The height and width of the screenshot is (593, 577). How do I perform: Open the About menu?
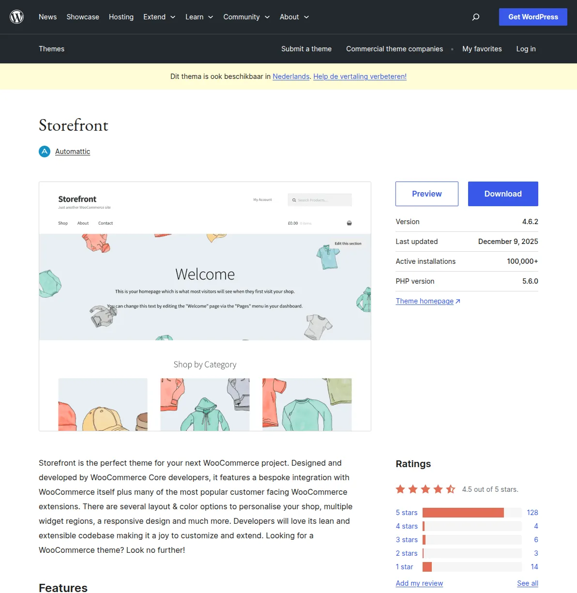[294, 17]
